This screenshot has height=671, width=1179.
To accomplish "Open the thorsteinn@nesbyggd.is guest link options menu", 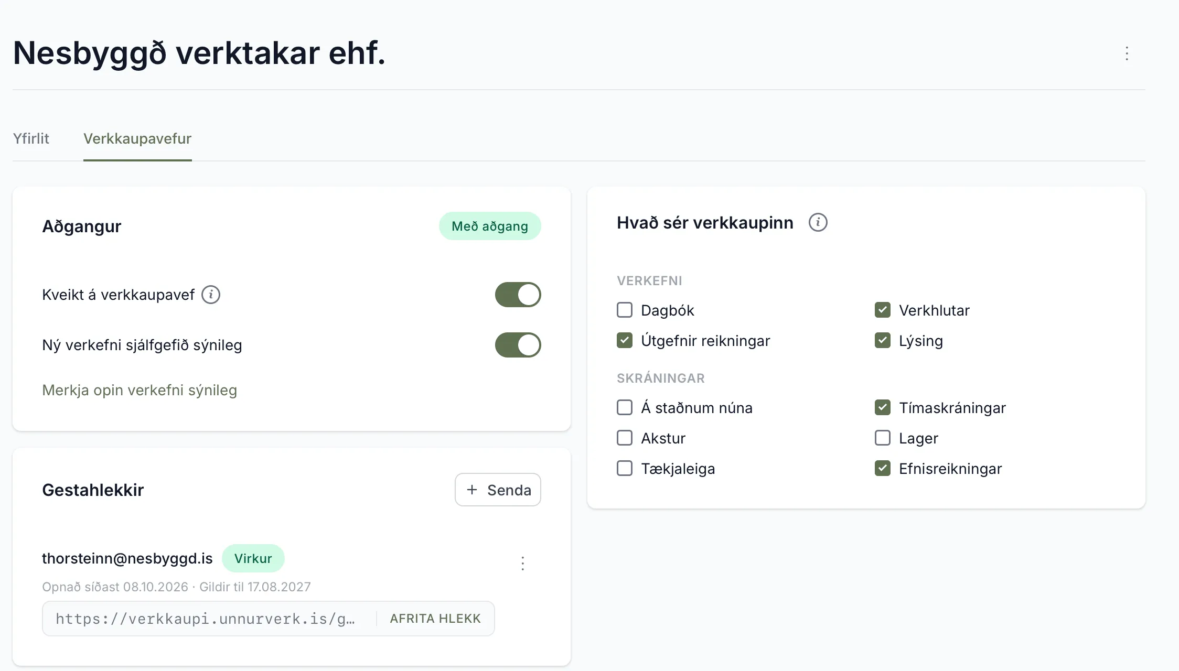I will 522,563.
